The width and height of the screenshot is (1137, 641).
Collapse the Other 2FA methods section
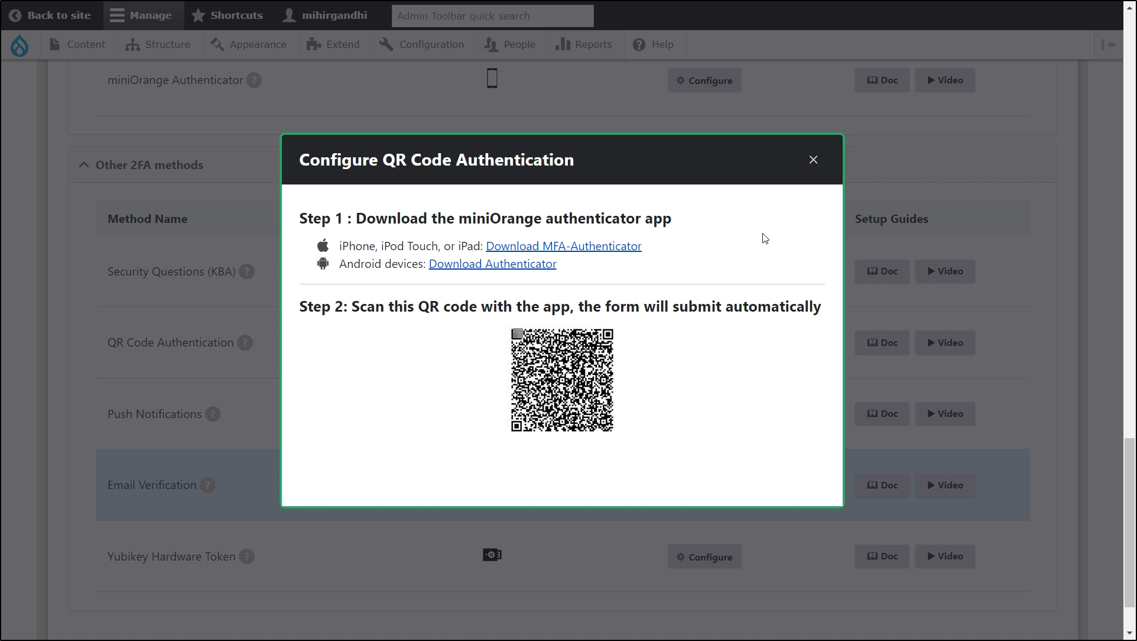click(x=83, y=165)
